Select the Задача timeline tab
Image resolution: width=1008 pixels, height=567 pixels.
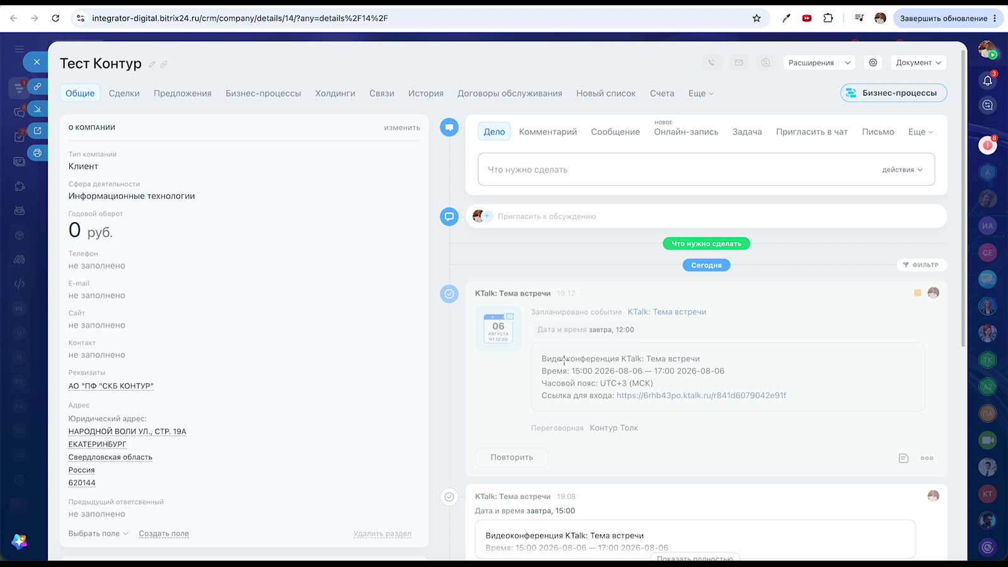click(x=747, y=132)
